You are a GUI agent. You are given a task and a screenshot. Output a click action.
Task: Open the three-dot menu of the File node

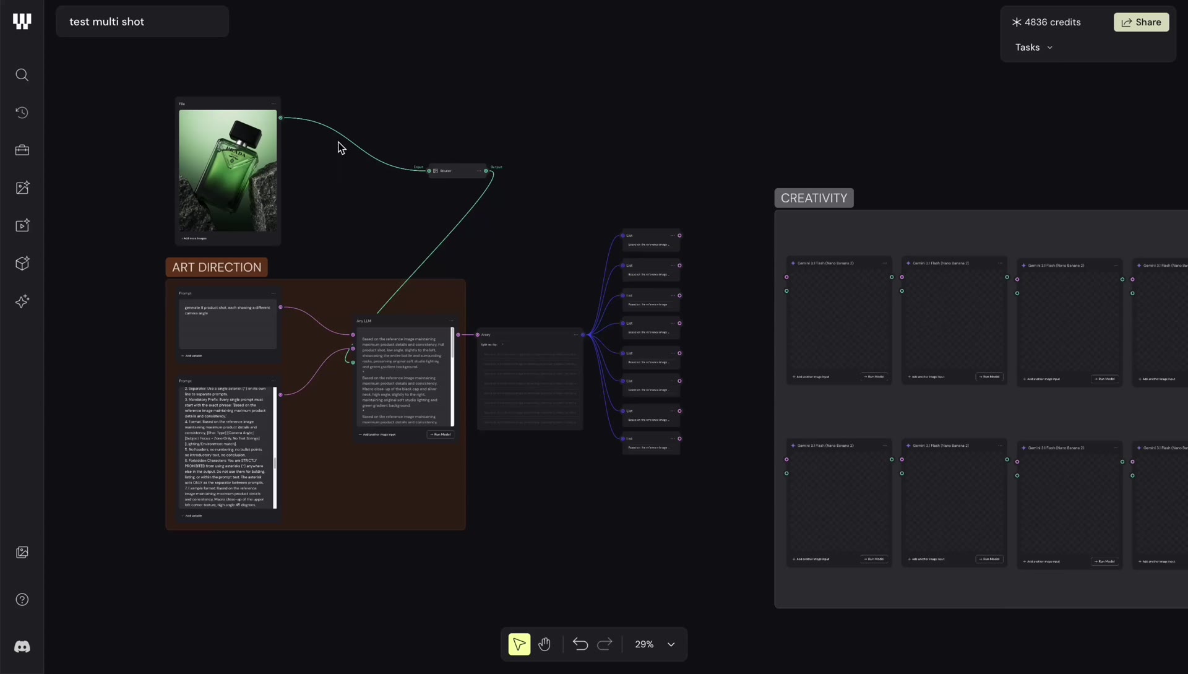273,104
